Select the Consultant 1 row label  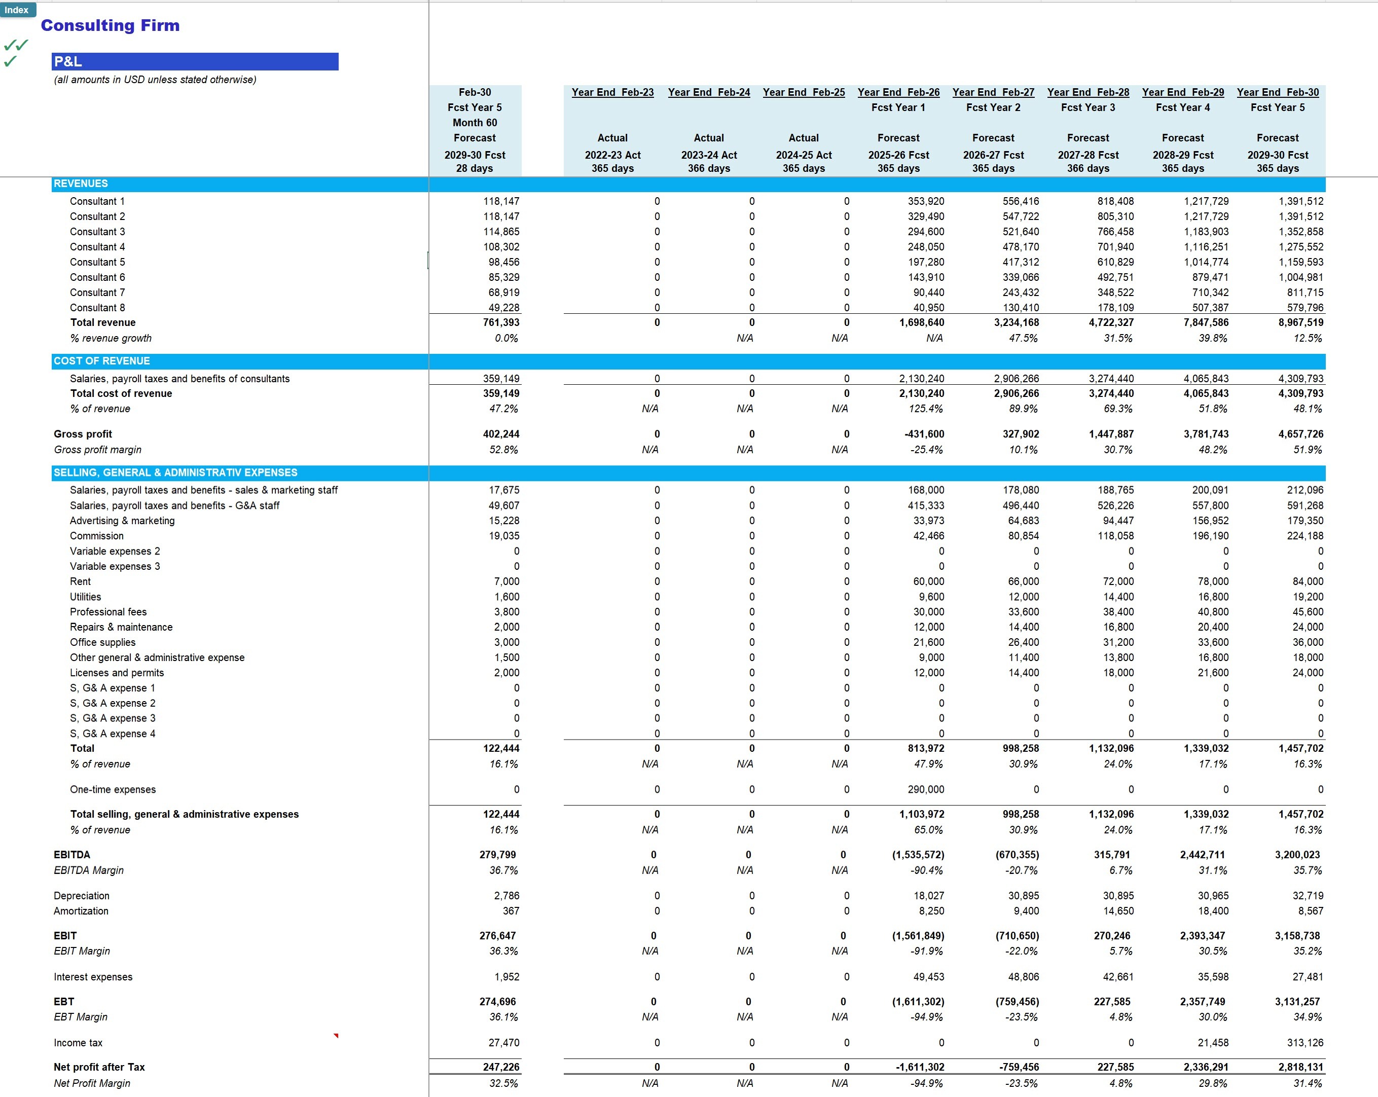point(97,201)
